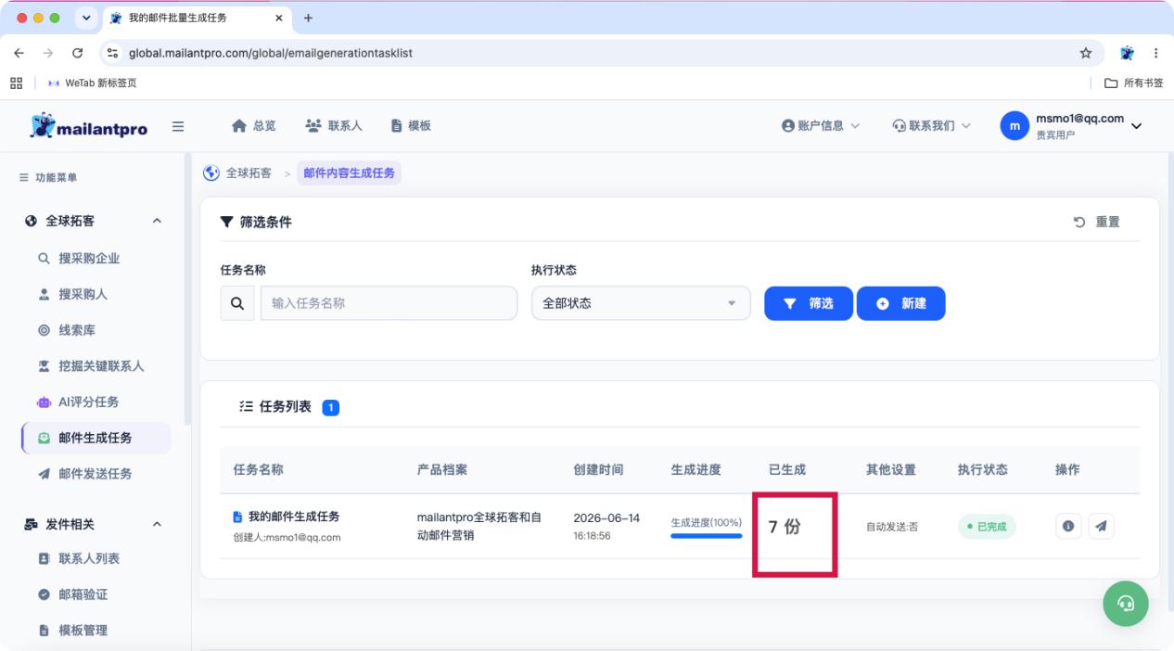Open the msmo1@qq.com user menu chevron
The height and width of the screenshot is (651, 1174).
click(1136, 127)
